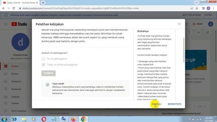Screen dimensions: 217x122
Task: Open Firefox from the taskbar
Action: coord(73,119)
